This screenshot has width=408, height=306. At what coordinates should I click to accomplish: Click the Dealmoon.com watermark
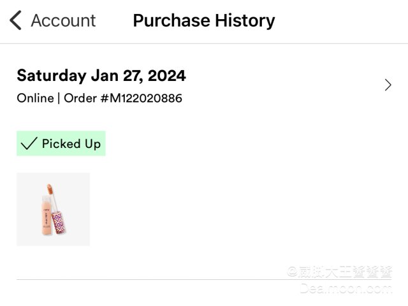[346, 289]
